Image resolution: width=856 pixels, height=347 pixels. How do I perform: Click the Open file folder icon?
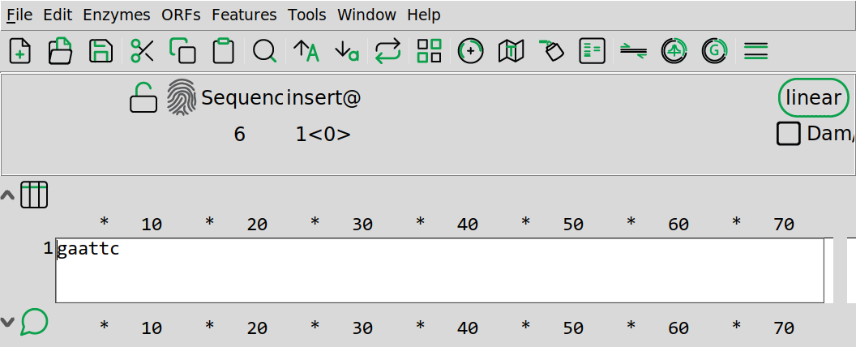61,51
